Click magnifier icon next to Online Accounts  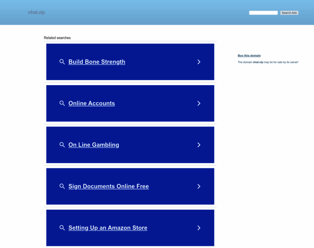pos(62,103)
